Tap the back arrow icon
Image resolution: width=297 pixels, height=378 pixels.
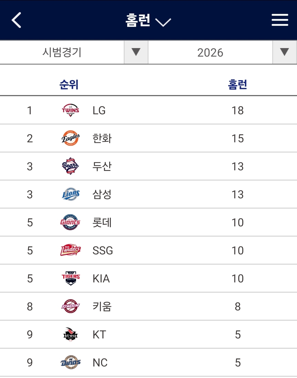click(x=16, y=20)
